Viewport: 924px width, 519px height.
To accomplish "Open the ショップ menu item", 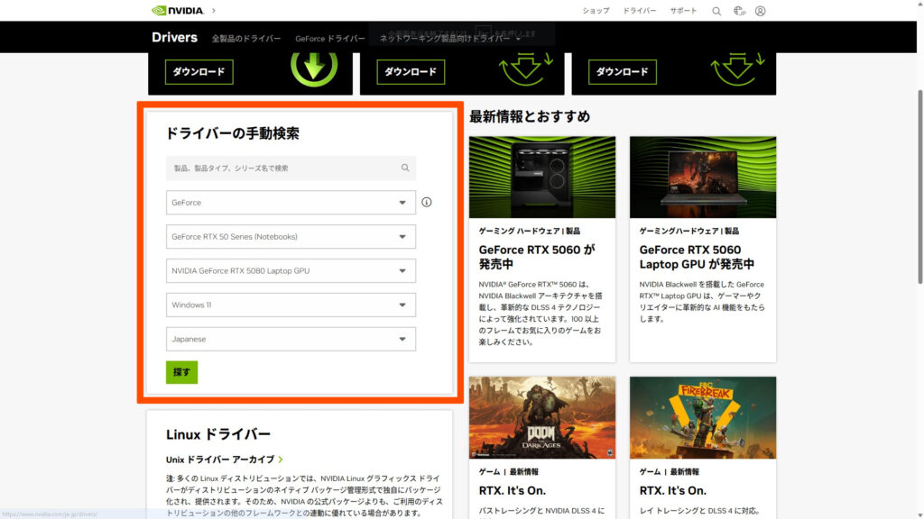I will (596, 11).
